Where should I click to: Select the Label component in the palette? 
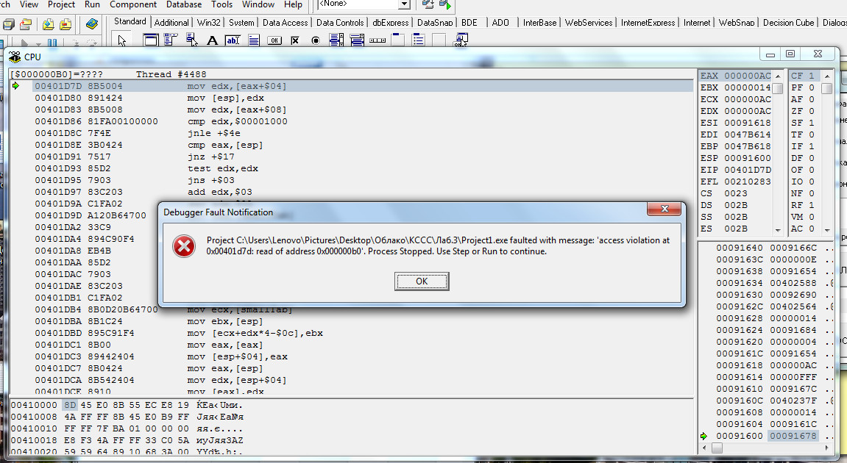[x=213, y=40]
